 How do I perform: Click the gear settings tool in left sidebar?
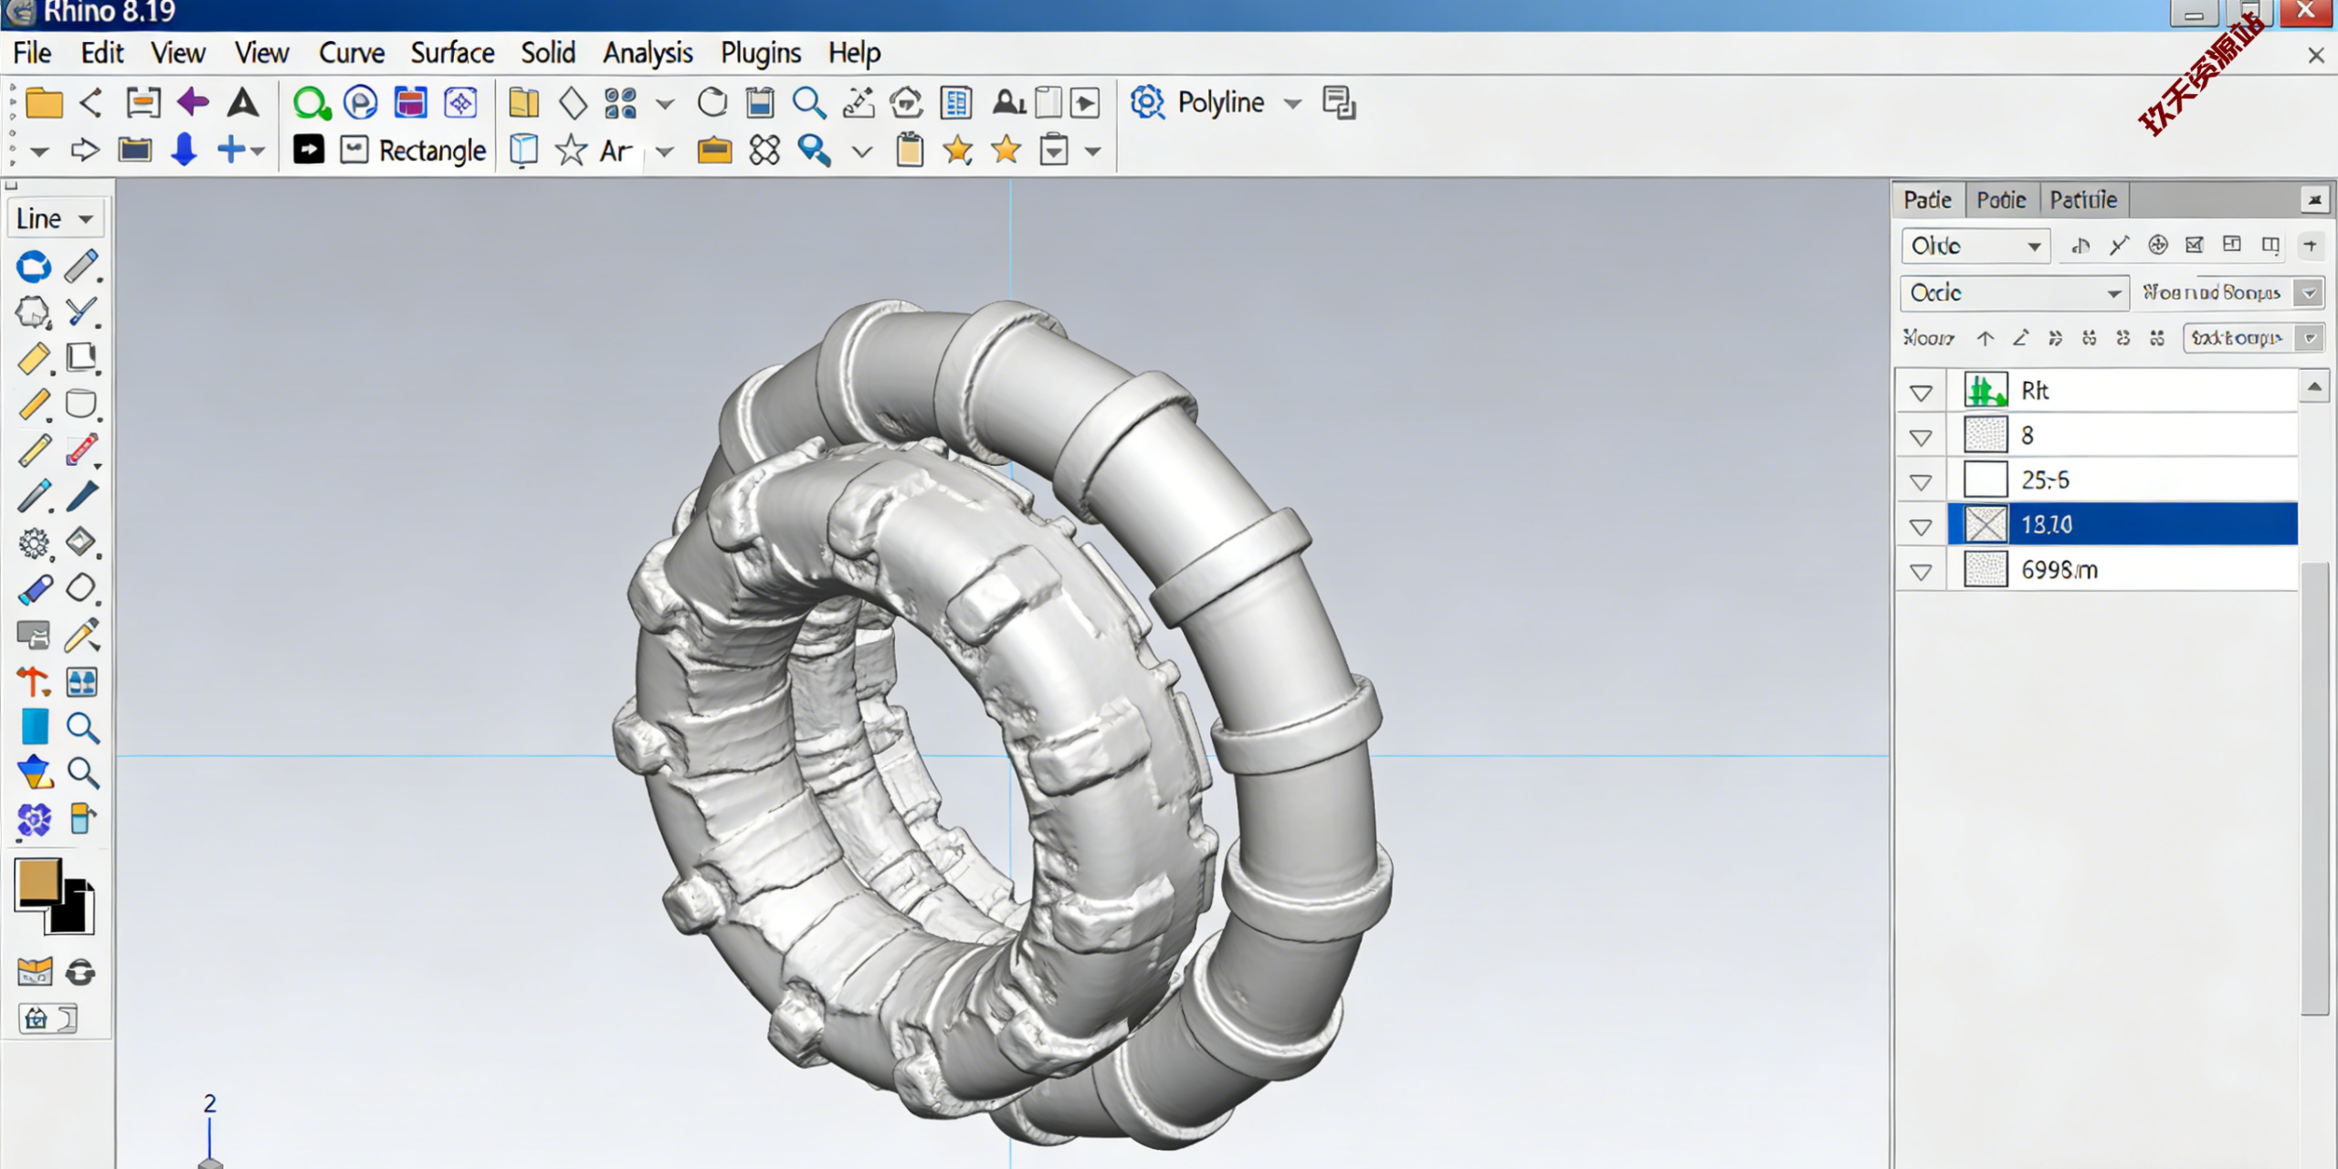point(35,543)
